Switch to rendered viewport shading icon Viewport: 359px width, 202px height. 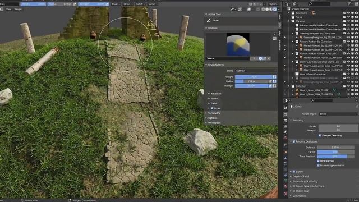tap(275, 9)
